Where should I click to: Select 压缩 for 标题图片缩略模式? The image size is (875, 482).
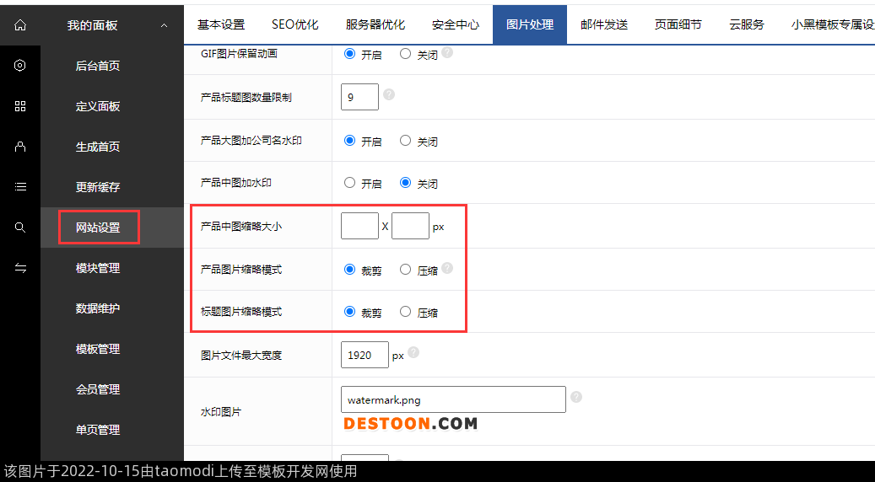coord(406,312)
